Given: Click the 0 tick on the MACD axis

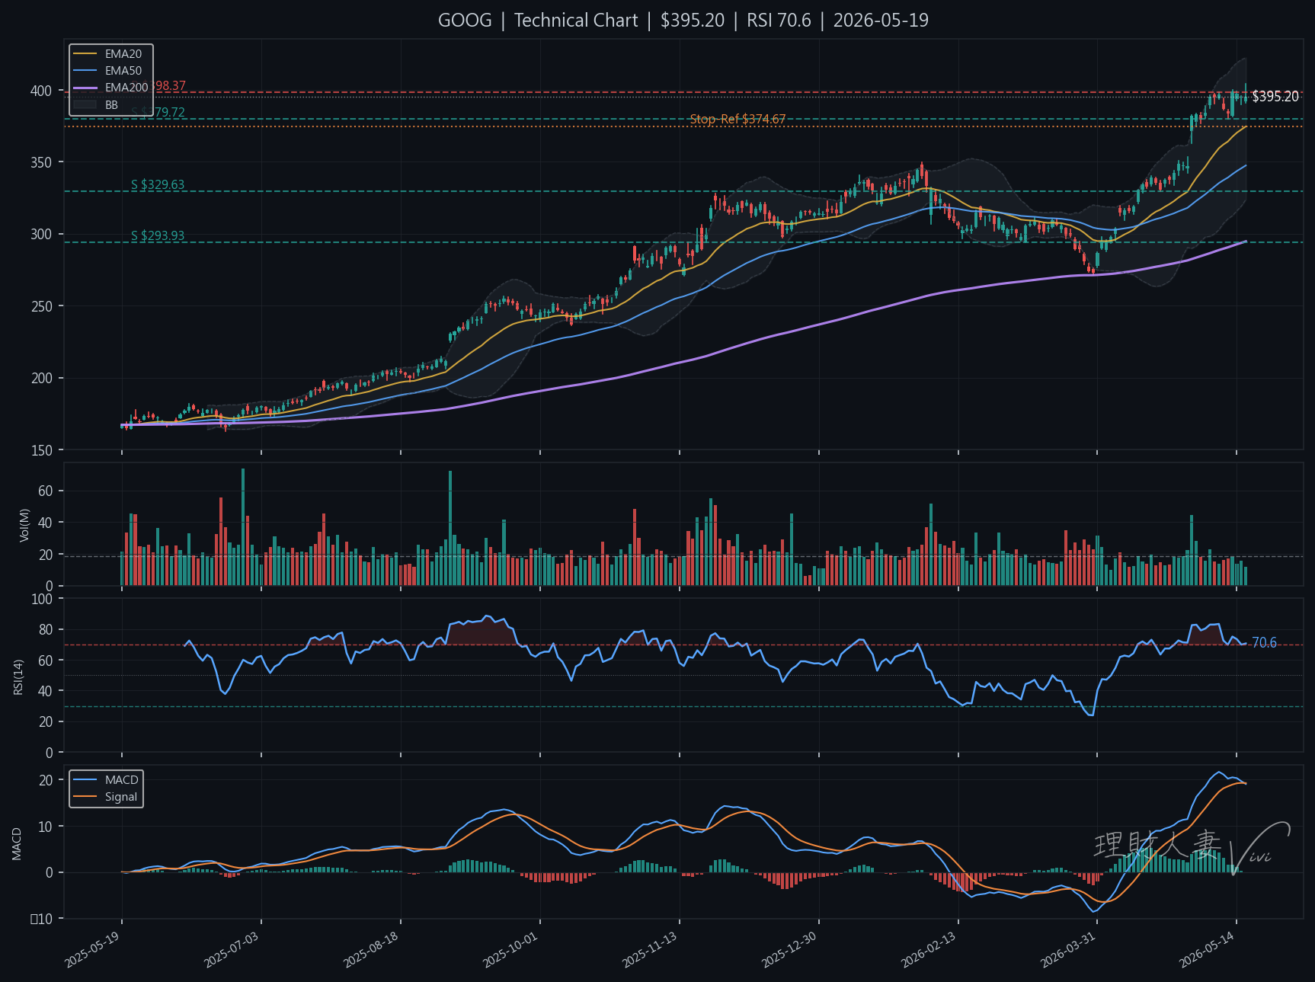Looking at the screenshot, I should coord(50,872).
